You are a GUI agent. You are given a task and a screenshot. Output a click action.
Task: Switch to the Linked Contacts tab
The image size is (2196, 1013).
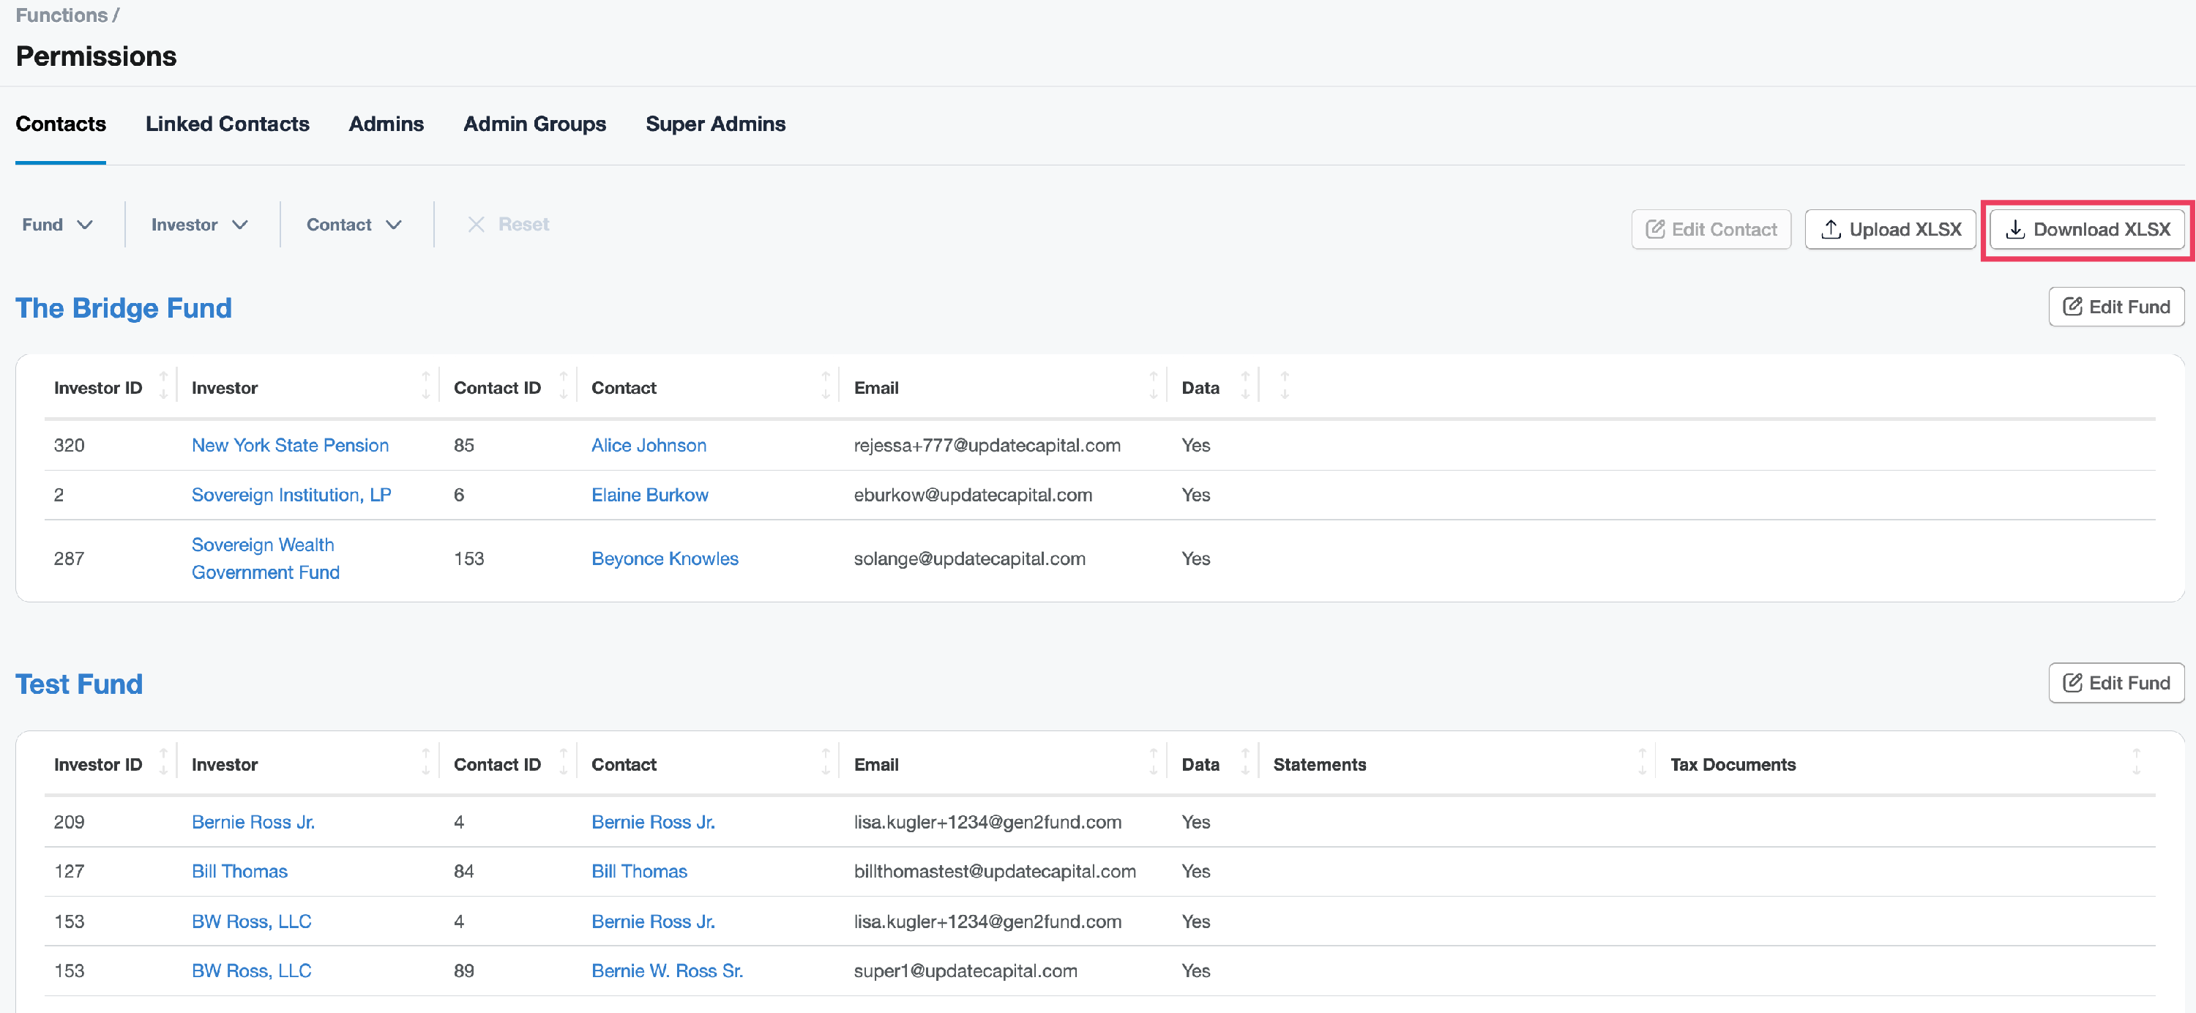227,124
